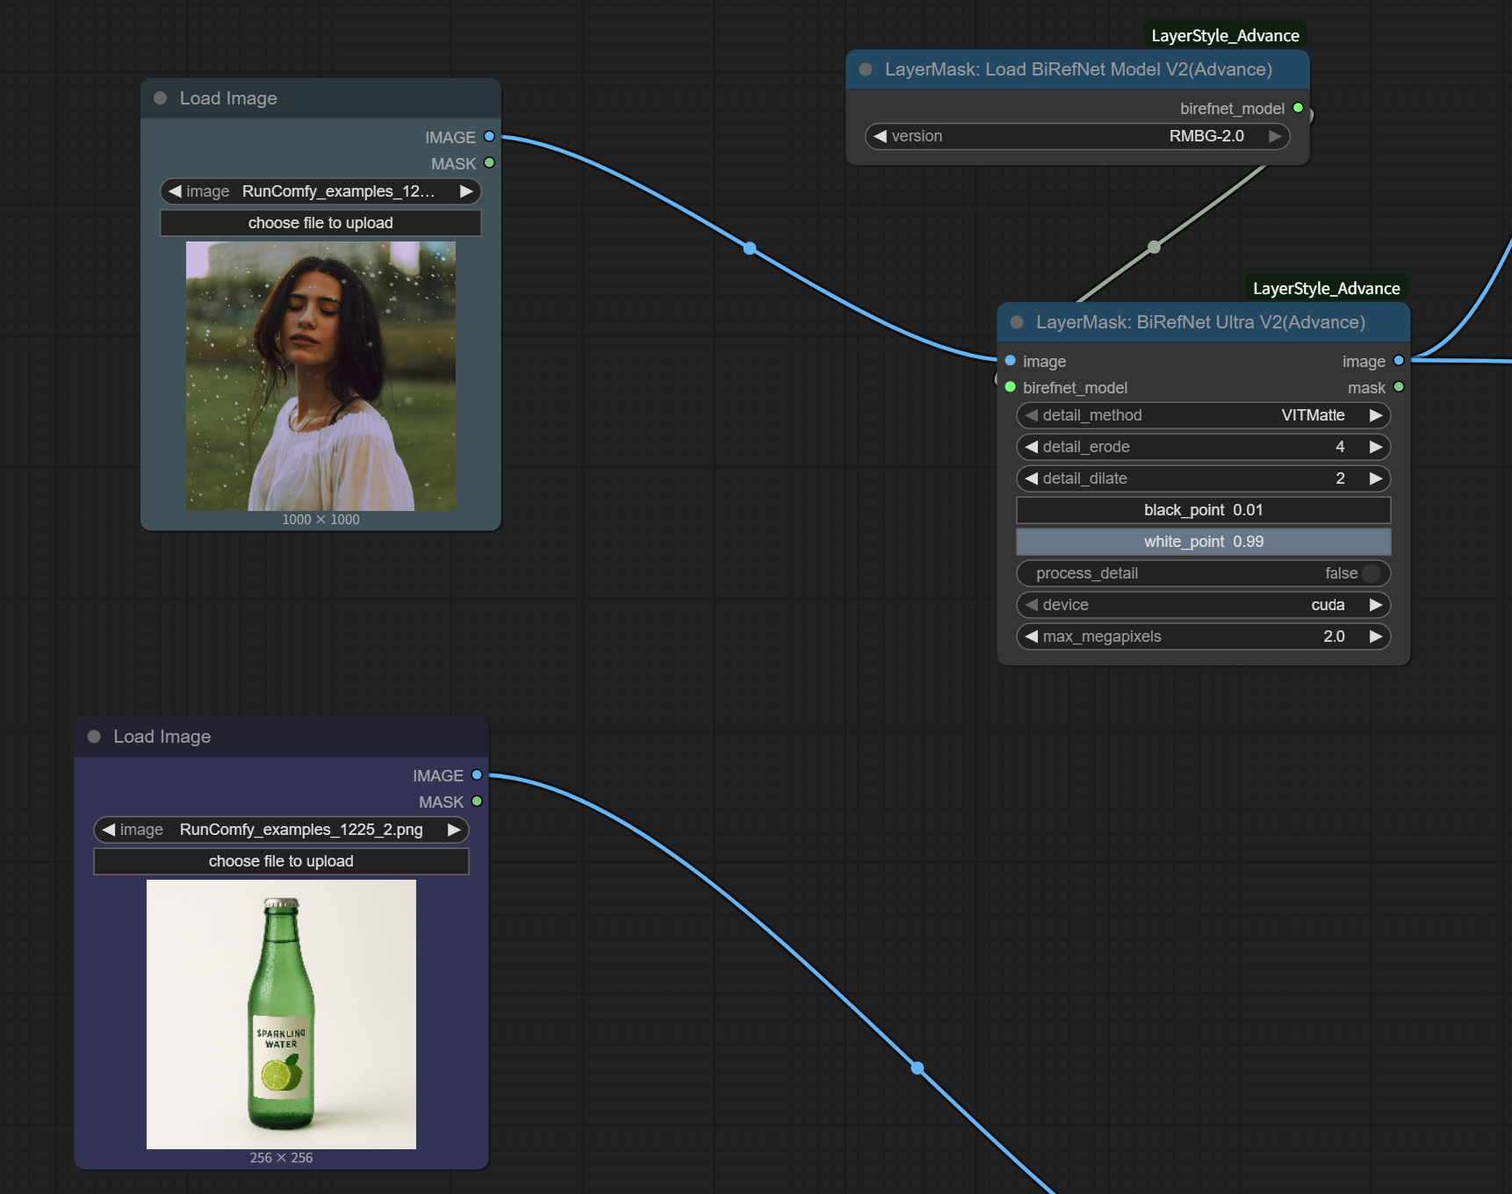
Task: Click choose file to upload in bottom Load Image node
Action: click(281, 861)
